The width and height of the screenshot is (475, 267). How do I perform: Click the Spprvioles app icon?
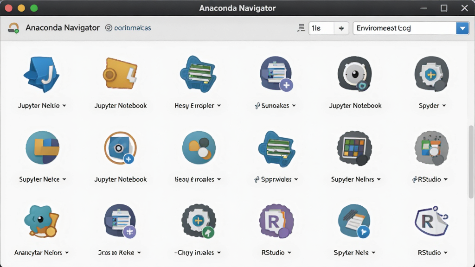point(276,149)
